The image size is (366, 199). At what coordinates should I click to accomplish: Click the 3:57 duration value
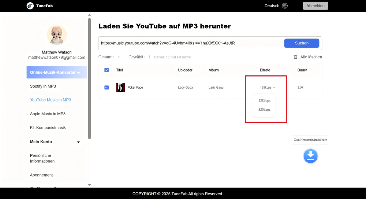click(300, 88)
